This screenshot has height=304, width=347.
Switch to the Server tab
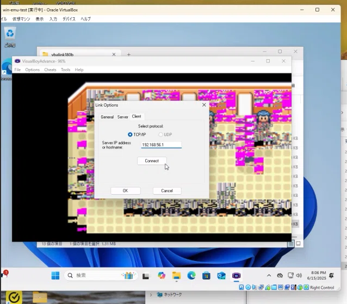point(122,117)
